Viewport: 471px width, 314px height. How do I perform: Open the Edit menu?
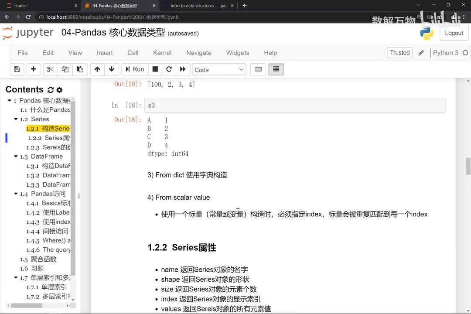[x=48, y=53]
